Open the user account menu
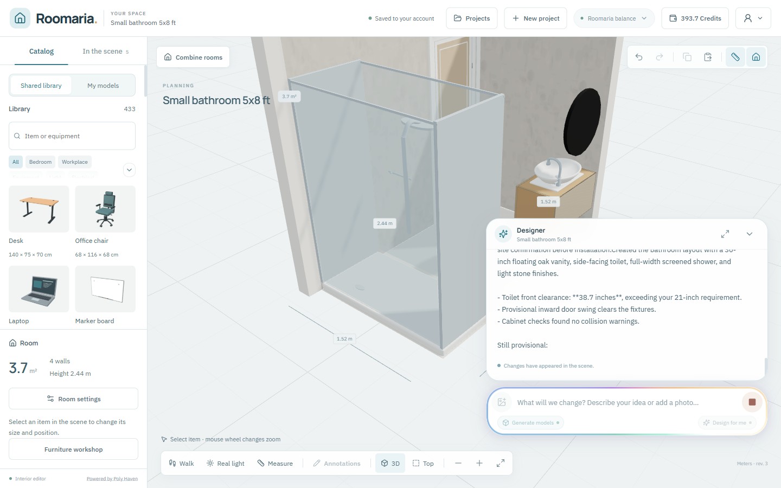Image resolution: width=781 pixels, height=488 pixels. click(x=753, y=18)
